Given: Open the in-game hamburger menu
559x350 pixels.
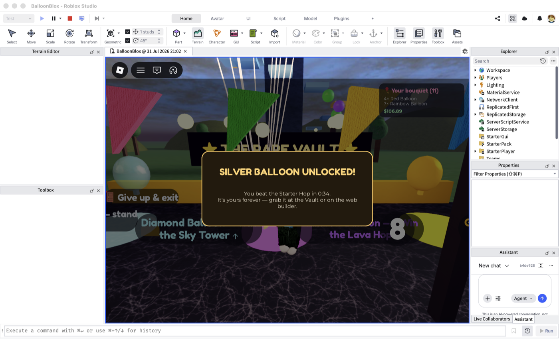Looking at the screenshot, I should tap(141, 70).
